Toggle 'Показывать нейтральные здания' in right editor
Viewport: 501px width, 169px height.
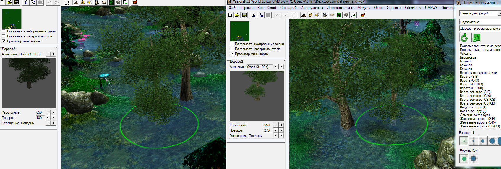point(232,44)
